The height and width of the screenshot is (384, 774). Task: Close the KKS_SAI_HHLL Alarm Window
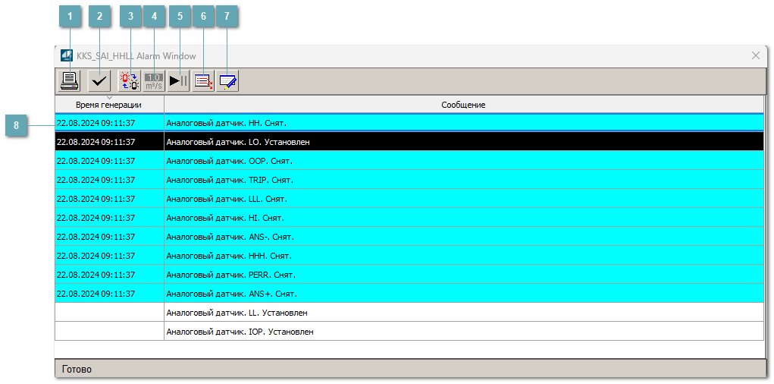coord(755,55)
